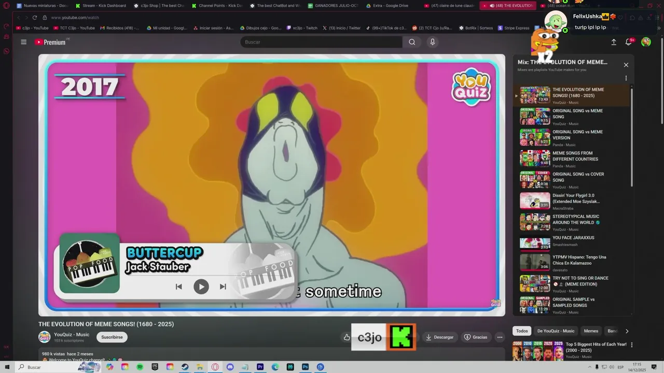Viewport: 664px width, 373px height.
Task: Open BotRix Sorteos bookmark
Action: coord(476,28)
